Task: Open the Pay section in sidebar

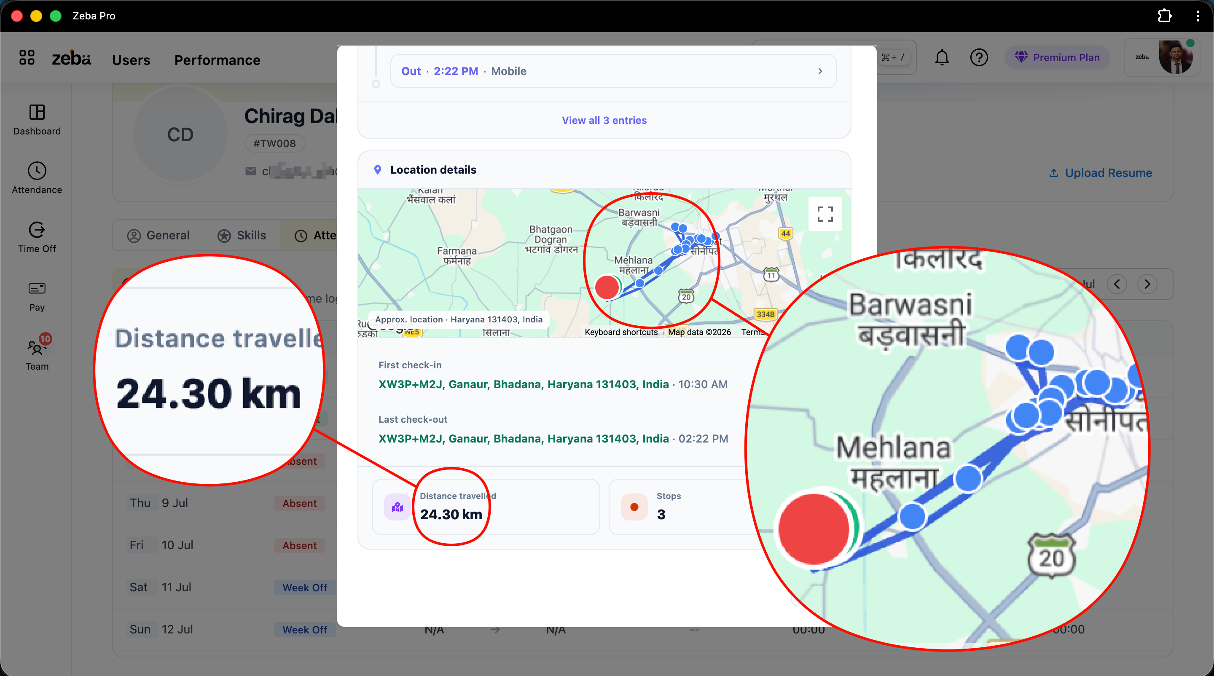Action: click(37, 296)
